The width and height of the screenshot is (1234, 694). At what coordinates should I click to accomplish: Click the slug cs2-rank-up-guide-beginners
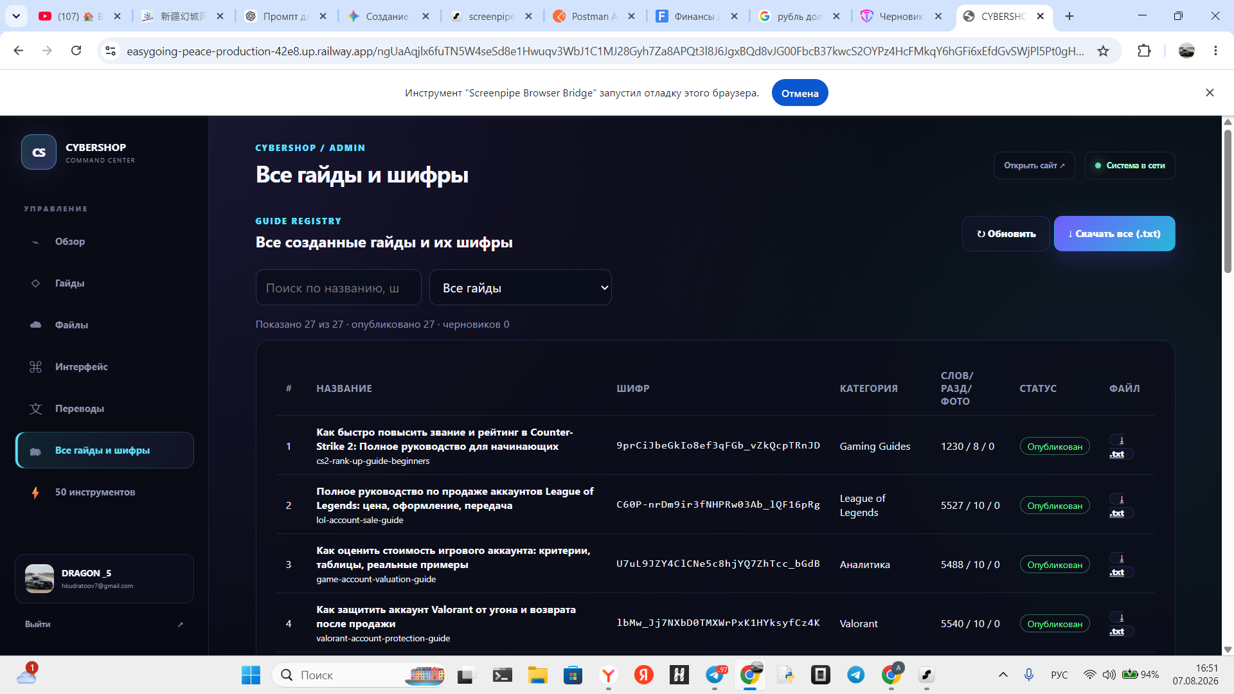click(x=373, y=461)
